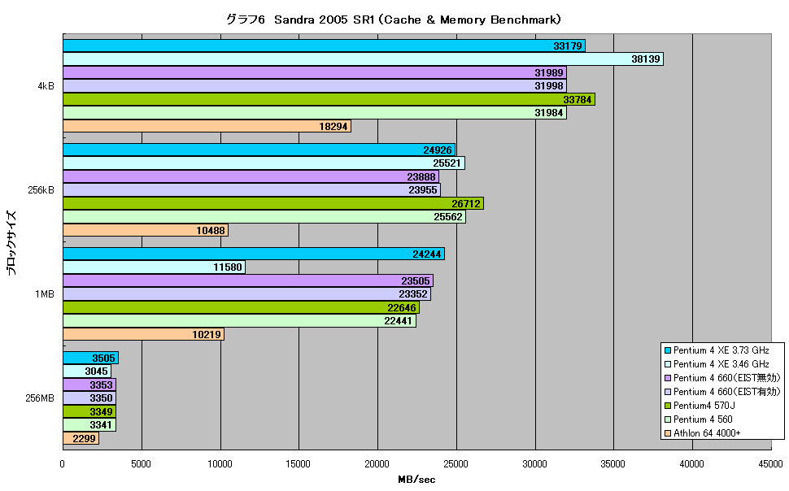
Task: Click the 4kB category axis label
Action: point(46,86)
